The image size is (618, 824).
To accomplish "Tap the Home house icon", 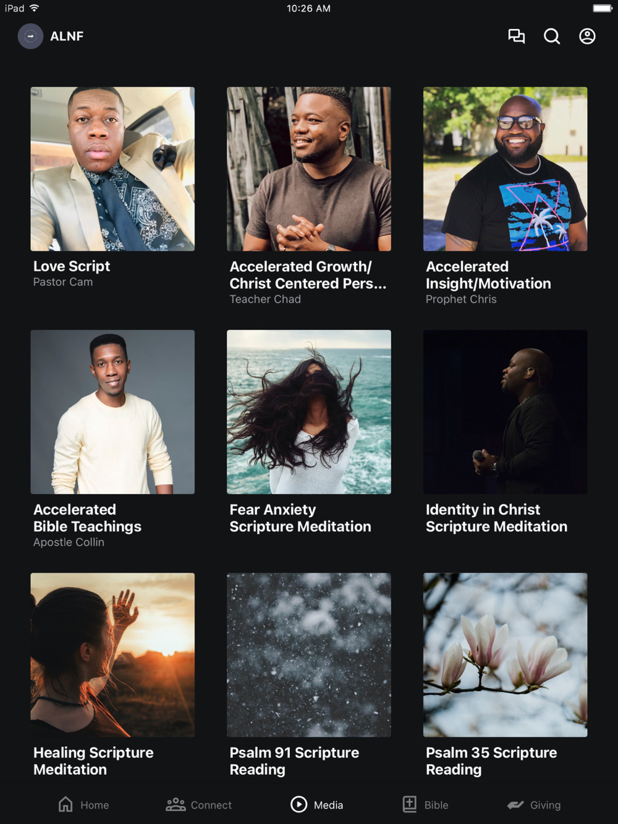I will pos(66,804).
